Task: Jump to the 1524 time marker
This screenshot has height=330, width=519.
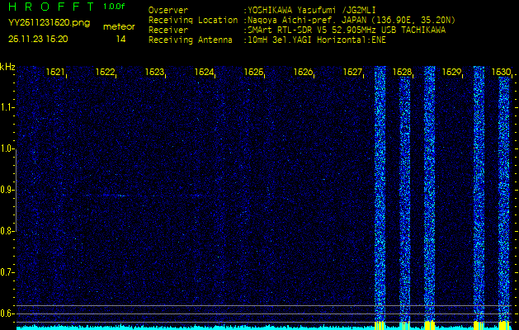Action: [204, 73]
